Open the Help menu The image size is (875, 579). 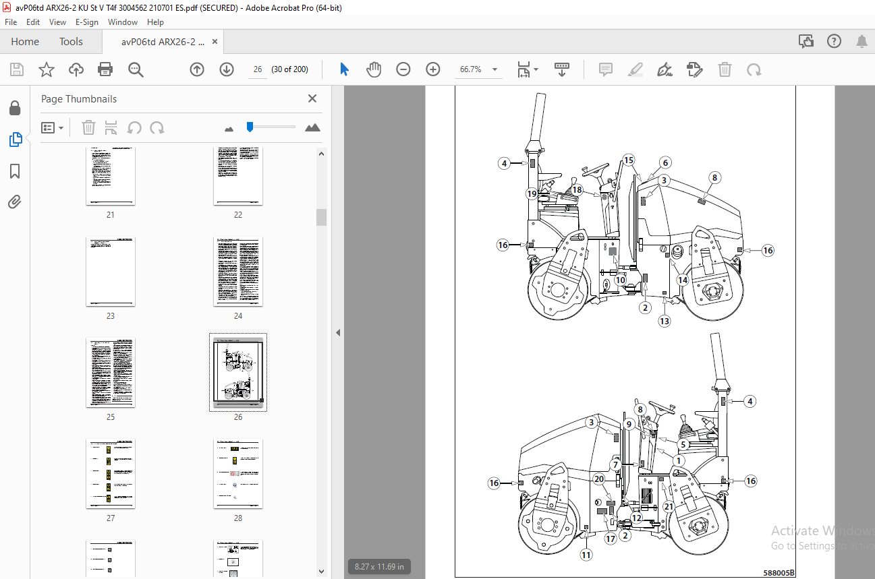tap(156, 22)
